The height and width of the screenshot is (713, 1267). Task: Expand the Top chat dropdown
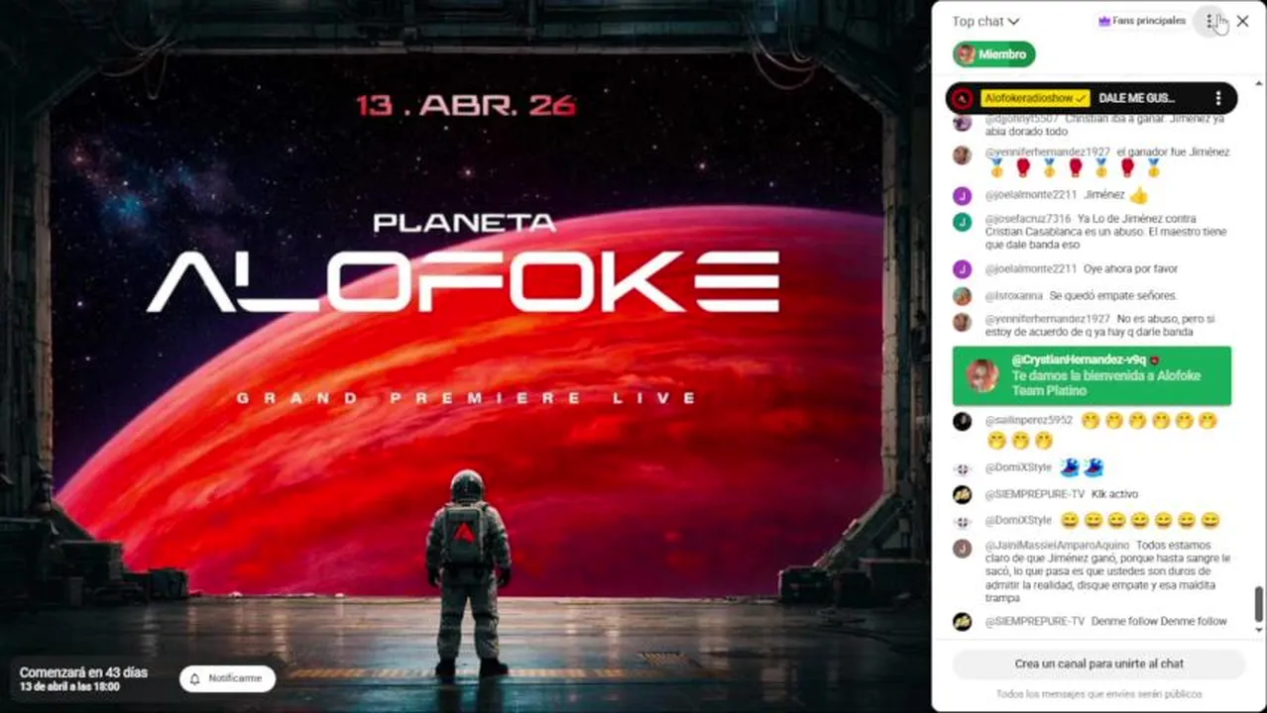[985, 21]
